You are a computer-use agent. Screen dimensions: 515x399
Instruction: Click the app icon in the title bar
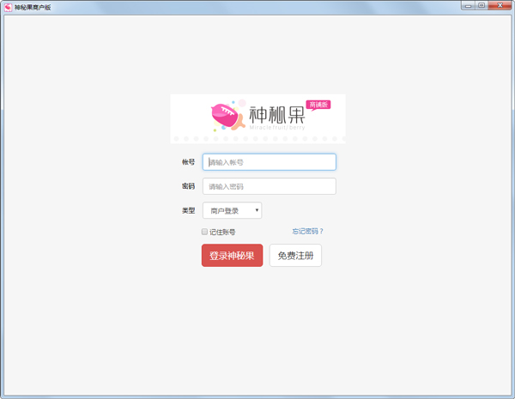pyautogui.click(x=9, y=7)
